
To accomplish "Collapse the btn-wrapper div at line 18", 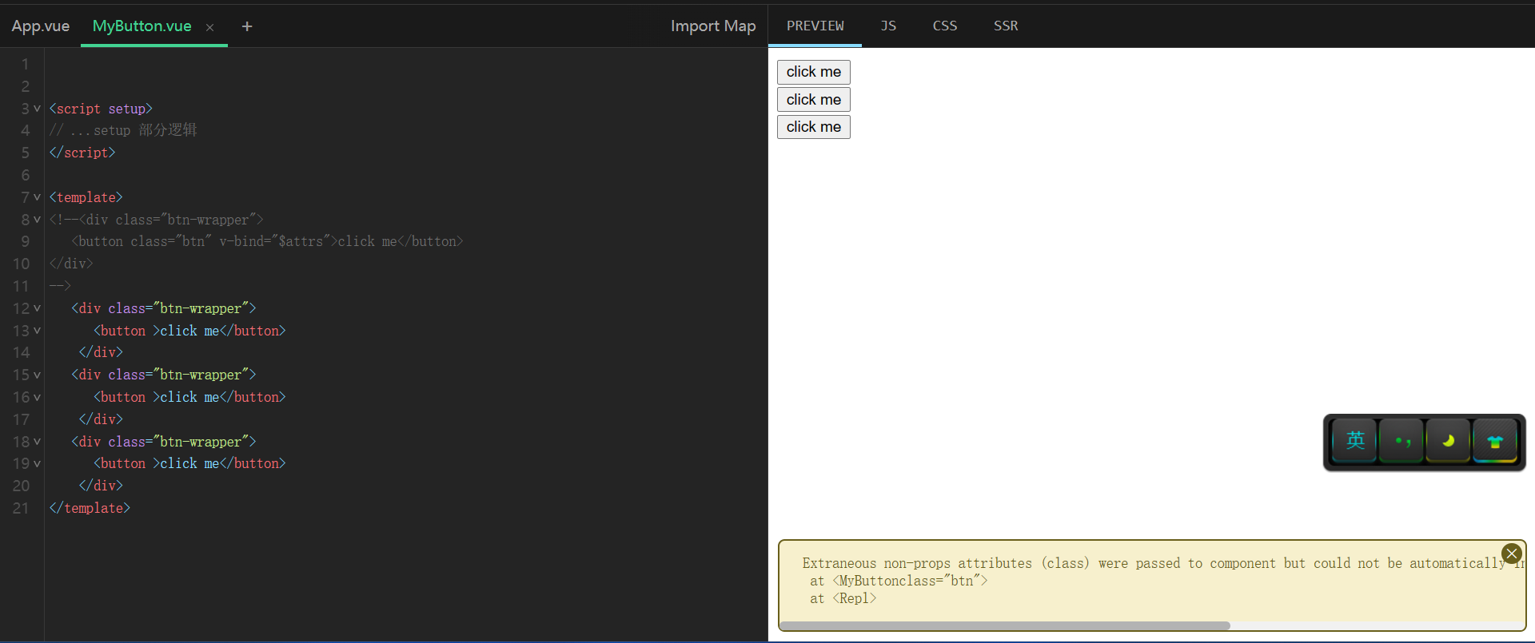I will click(x=37, y=442).
